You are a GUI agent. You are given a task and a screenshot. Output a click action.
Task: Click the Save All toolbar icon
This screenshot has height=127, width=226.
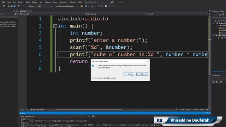click(x=14, y=6)
